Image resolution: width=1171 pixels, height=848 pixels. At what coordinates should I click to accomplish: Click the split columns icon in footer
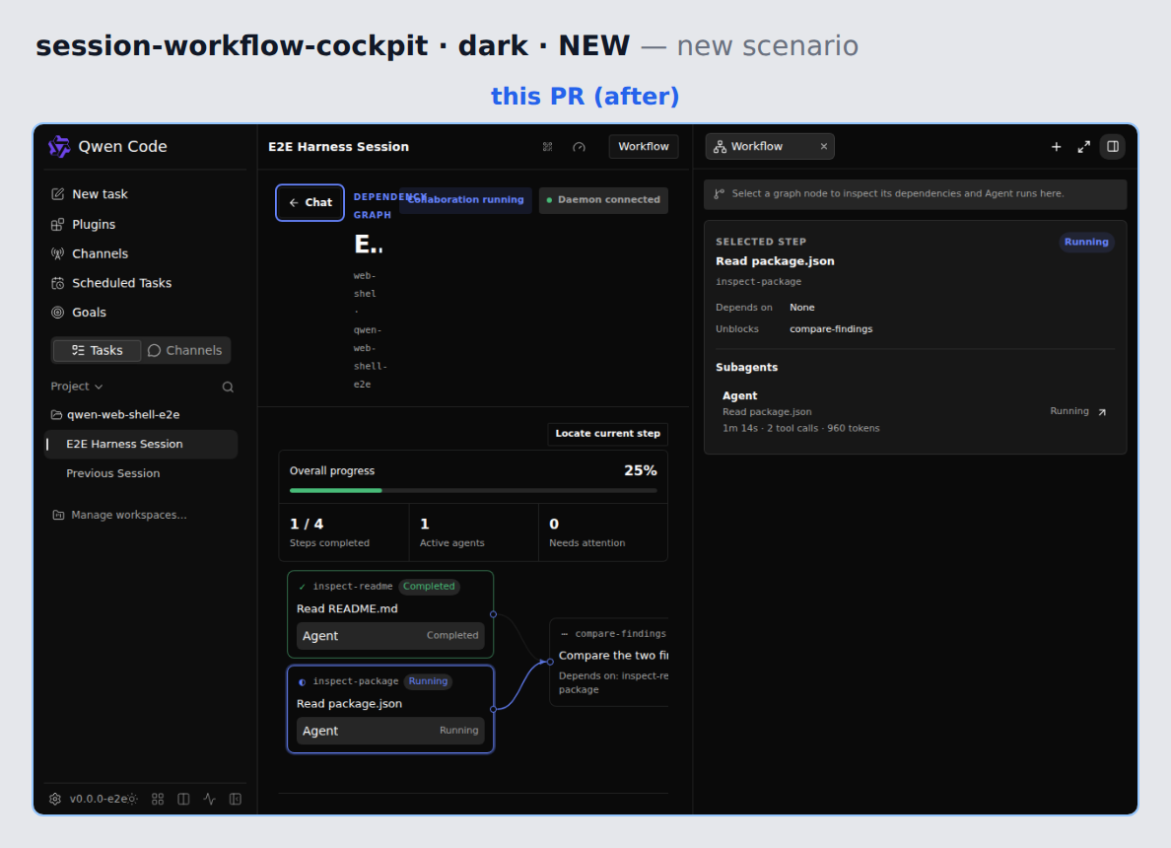point(183,799)
